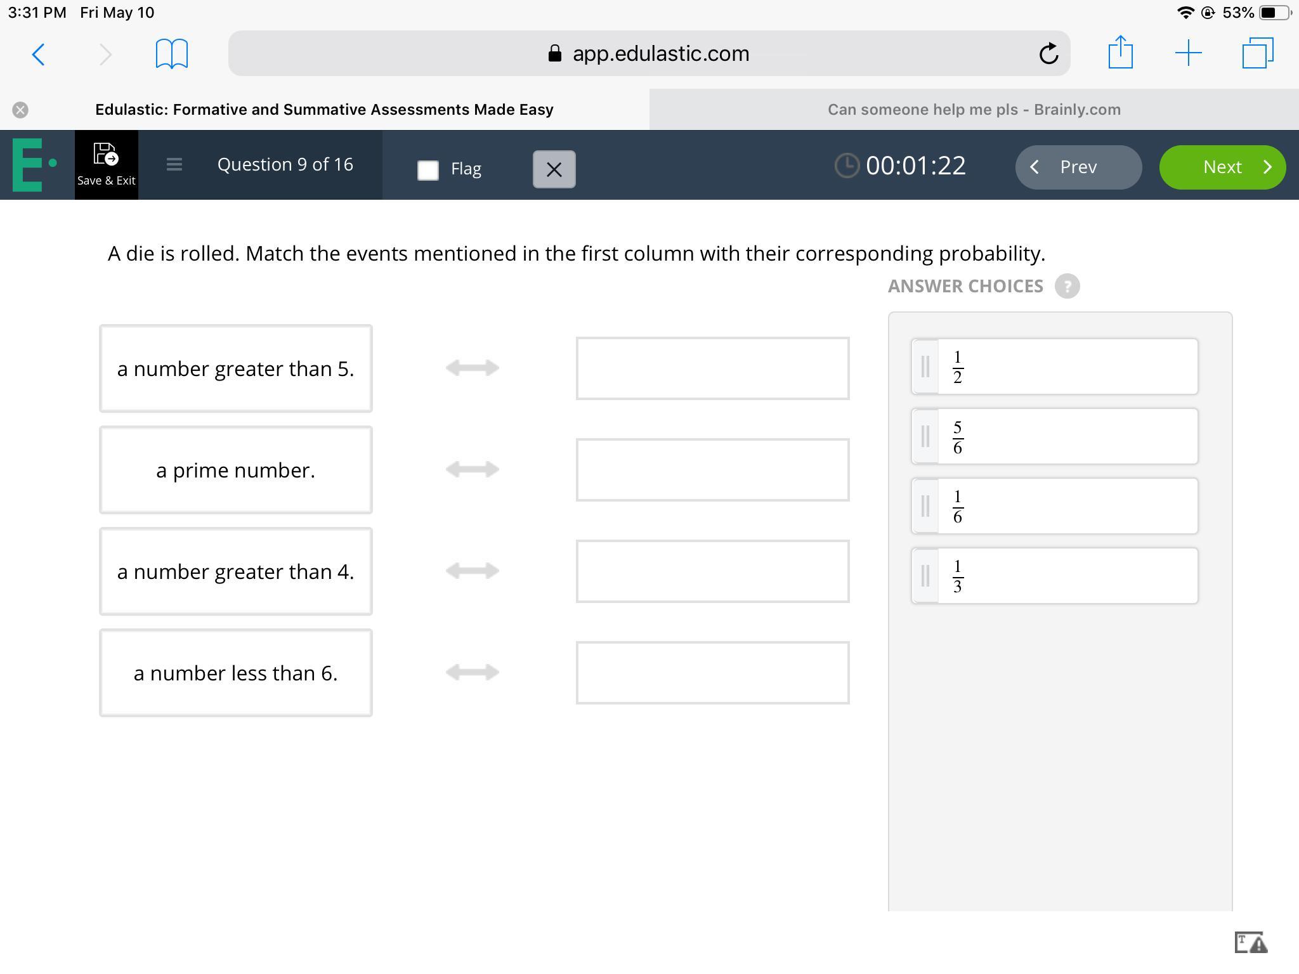Click the accessibility text warning icon
1299x974 pixels.
(x=1250, y=942)
